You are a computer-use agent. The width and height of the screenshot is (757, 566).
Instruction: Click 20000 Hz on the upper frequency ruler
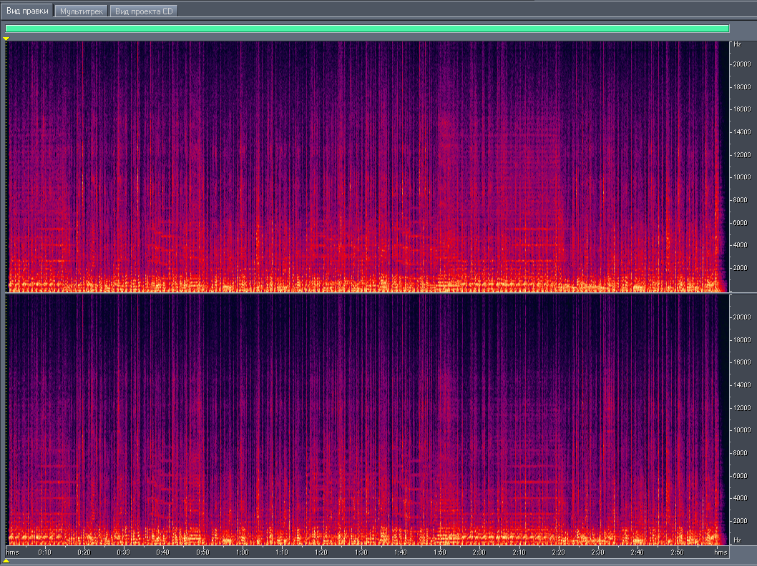click(740, 64)
